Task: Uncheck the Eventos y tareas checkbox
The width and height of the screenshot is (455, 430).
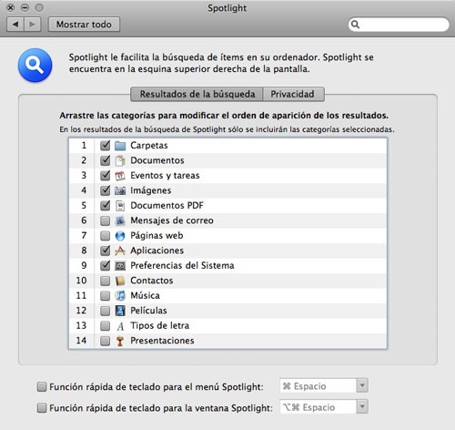Action: click(x=106, y=175)
